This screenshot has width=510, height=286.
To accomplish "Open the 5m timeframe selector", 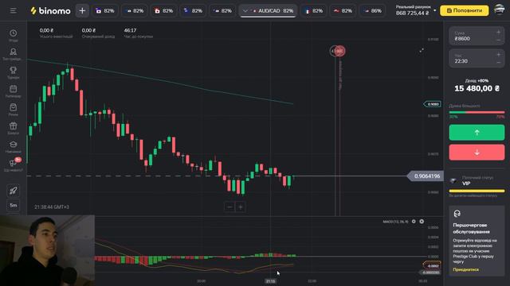I will [14, 205].
